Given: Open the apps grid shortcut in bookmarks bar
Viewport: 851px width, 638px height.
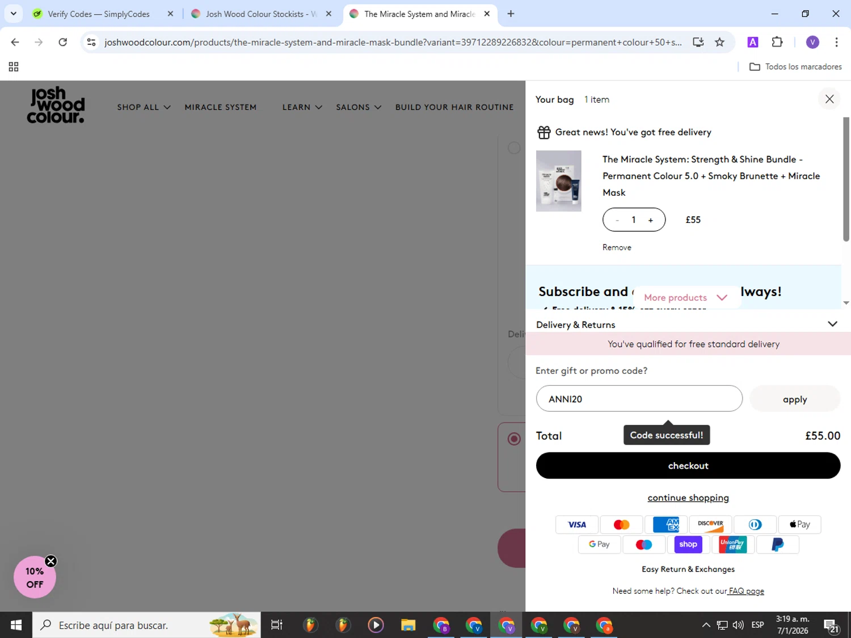Looking at the screenshot, I should click(x=14, y=67).
